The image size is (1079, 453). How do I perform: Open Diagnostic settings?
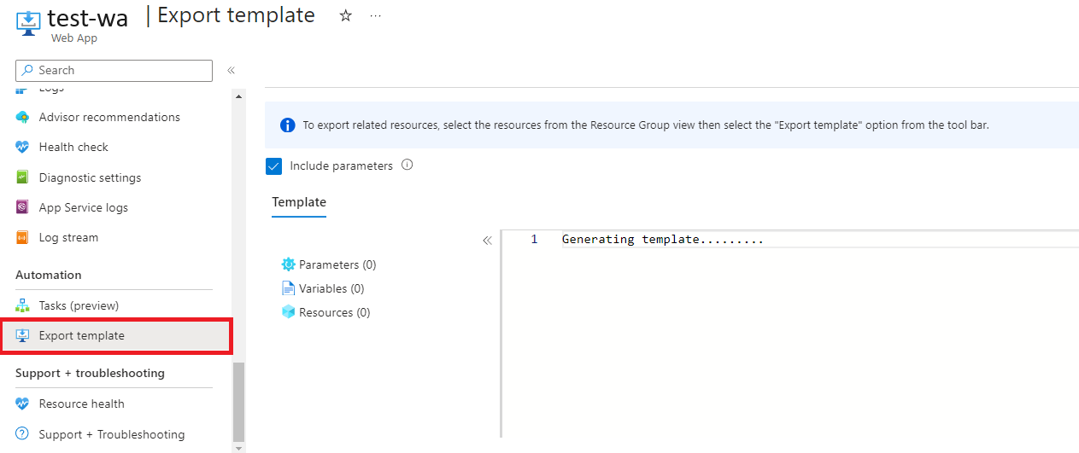tap(90, 177)
